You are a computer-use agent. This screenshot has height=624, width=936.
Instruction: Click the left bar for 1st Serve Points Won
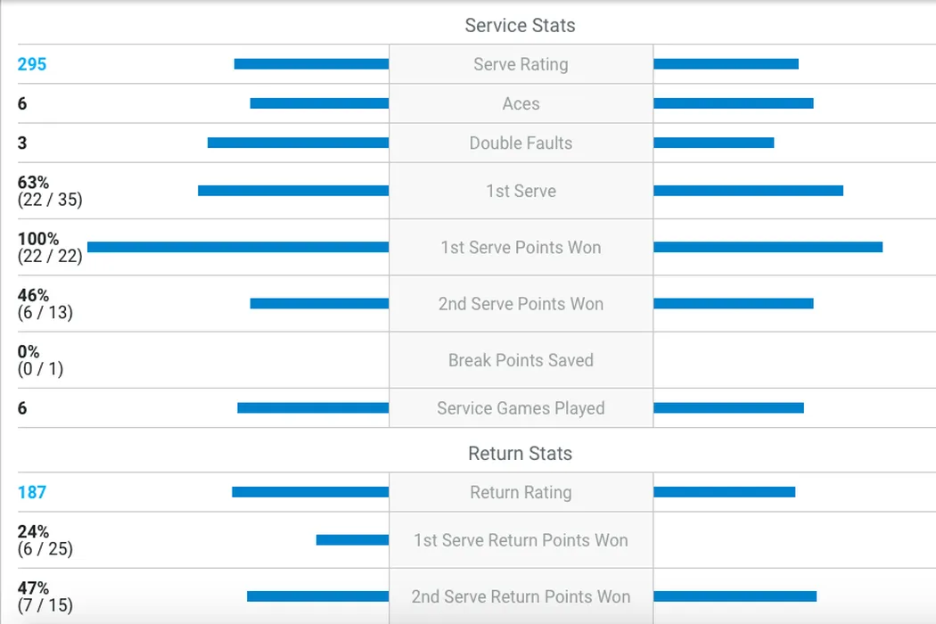(238, 247)
